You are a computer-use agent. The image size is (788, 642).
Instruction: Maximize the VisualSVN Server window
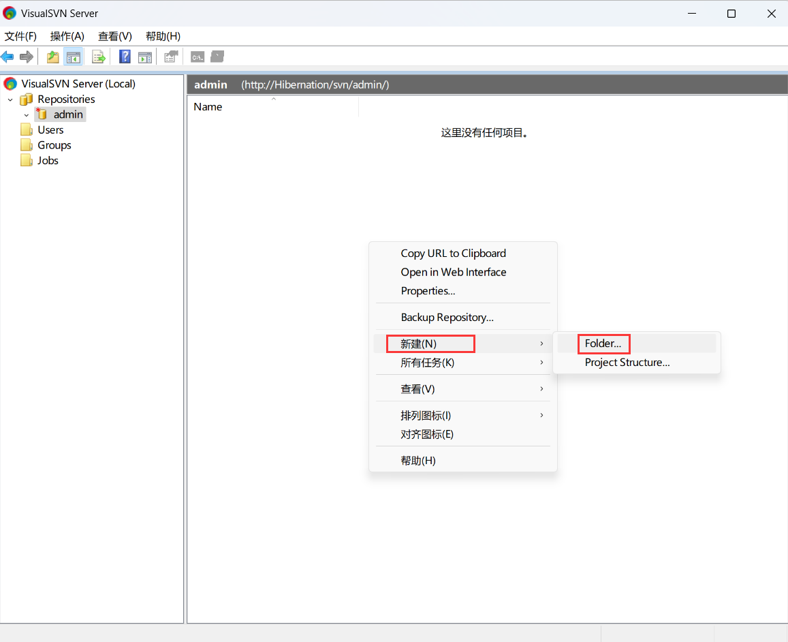tap(731, 14)
